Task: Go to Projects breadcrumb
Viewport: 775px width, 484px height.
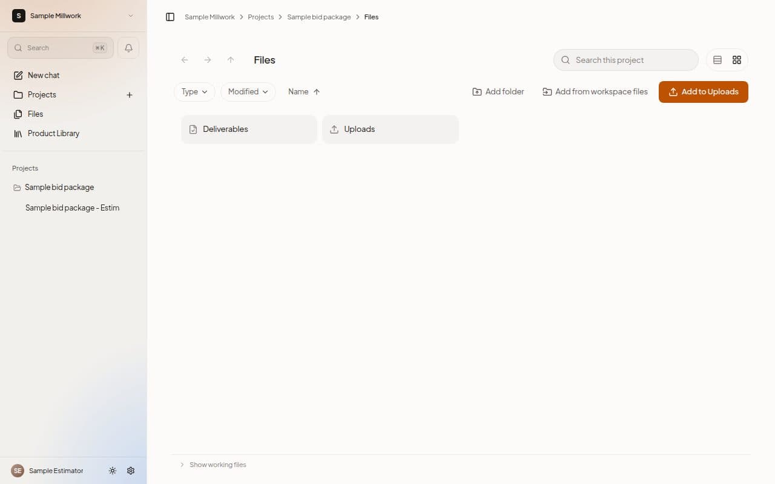Action: (x=261, y=17)
